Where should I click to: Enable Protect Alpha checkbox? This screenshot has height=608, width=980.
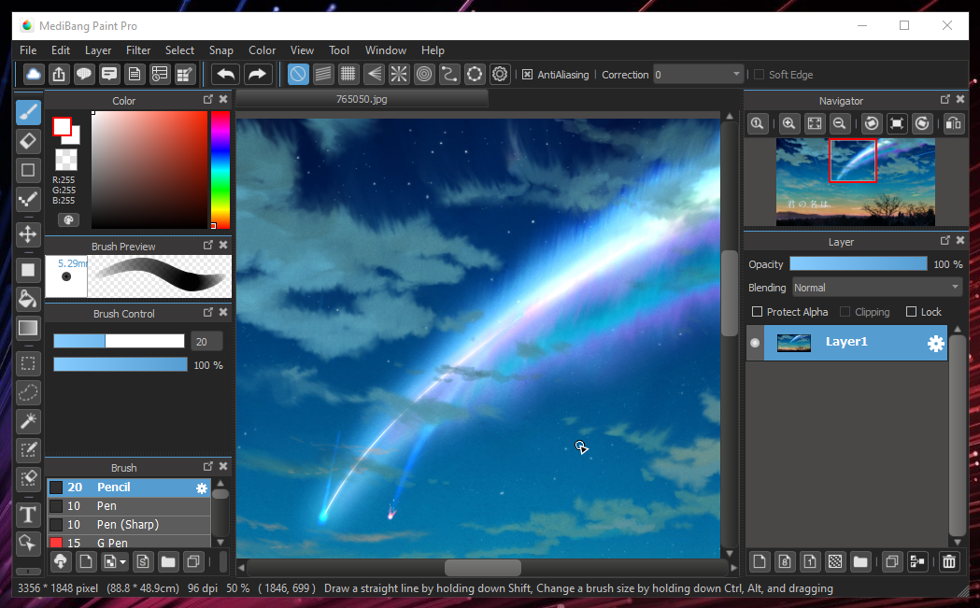(757, 311)
